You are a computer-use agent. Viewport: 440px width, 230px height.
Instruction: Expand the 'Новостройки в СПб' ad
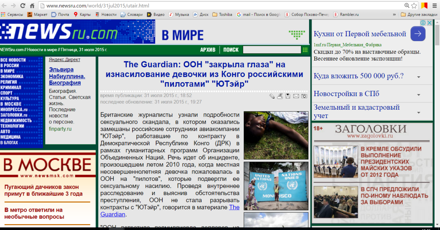pos(419,95)
